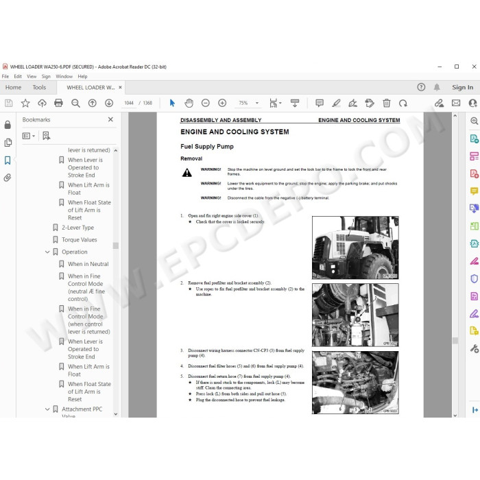The height and width of the screenshot is (480, 480).
Task: Click the stamp tool icon
Action: [370, 103]
